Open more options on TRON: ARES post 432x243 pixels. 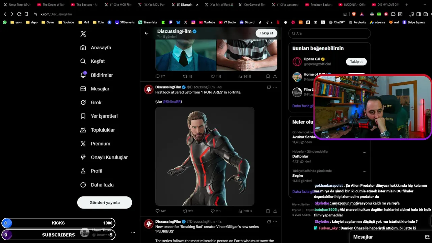pyautogui.click(x=275, y=87)
